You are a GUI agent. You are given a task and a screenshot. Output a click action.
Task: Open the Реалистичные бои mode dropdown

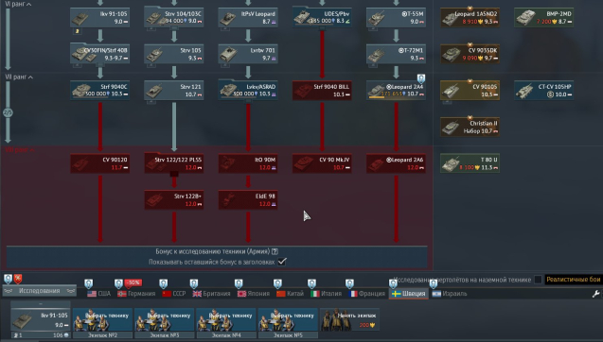(574, 280)
